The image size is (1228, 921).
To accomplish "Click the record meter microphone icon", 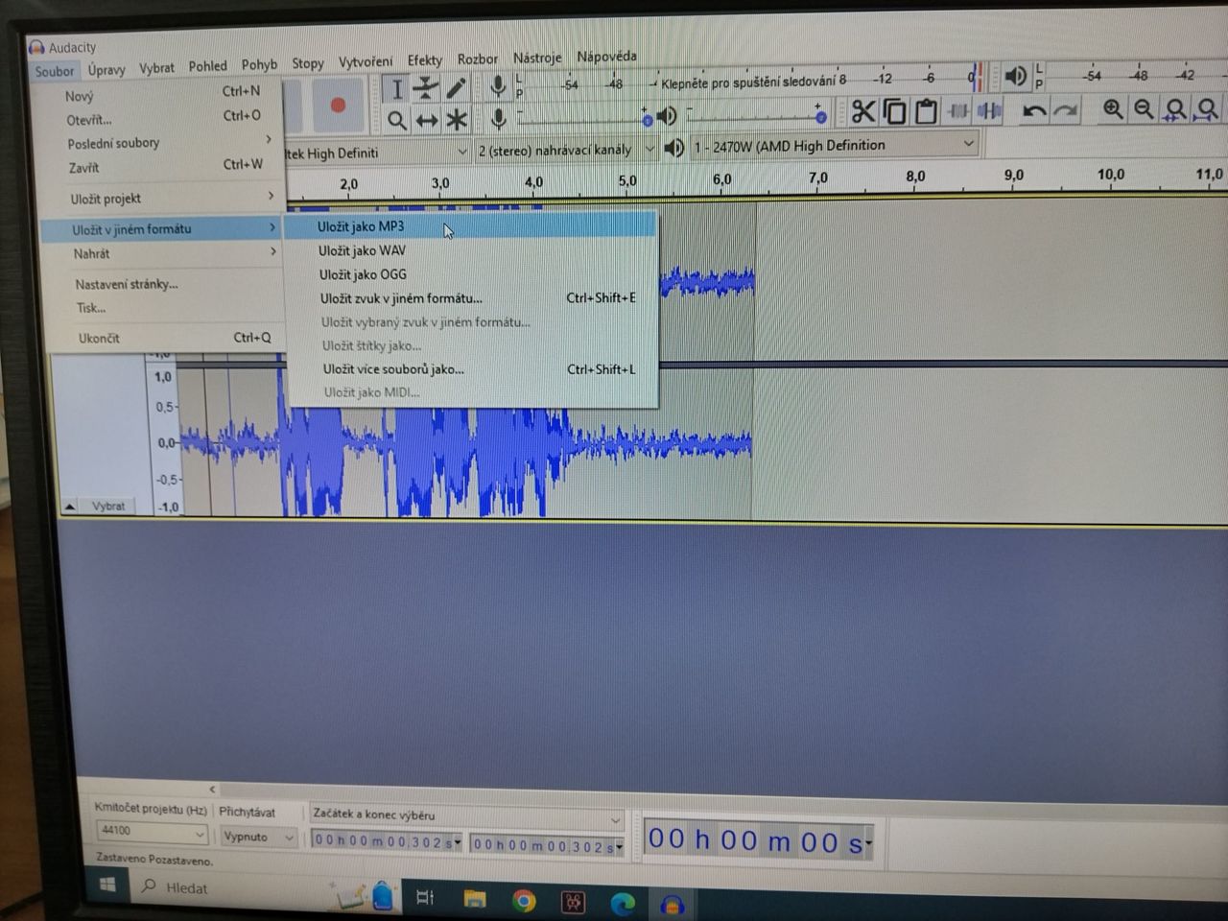I will point(498,86).
